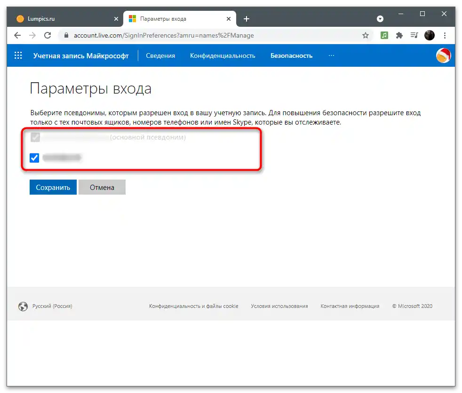The width and height of the screenshot is (462, 393).
Task: Open the green music note extension
Action: coord(384,35)
